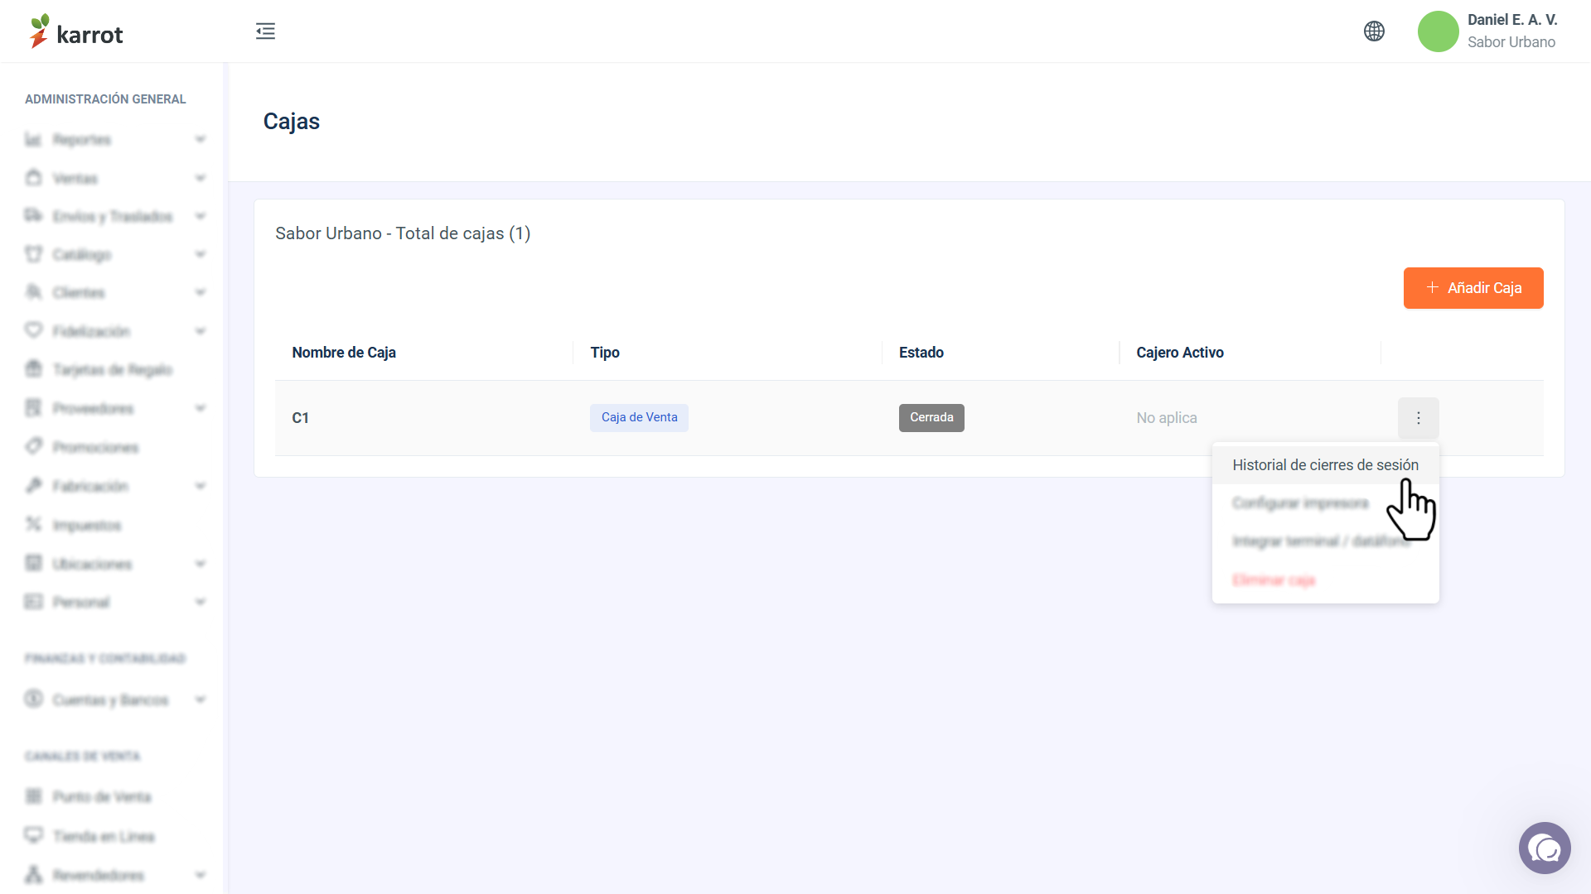Image resolution: width=1591 pixels, height=894 pixels.
Task: Expand Cuentas y Bancos section
Action: 114,699
